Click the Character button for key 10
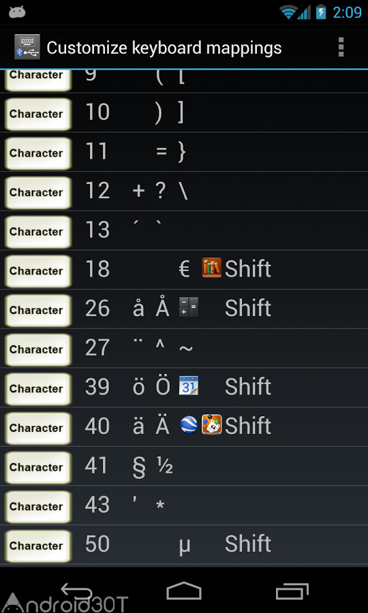 pos(38,114)
